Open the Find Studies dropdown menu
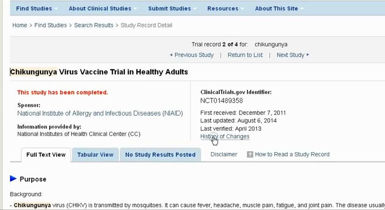The width and height of the screenshot is (385, 210). [x=36, y=8]
